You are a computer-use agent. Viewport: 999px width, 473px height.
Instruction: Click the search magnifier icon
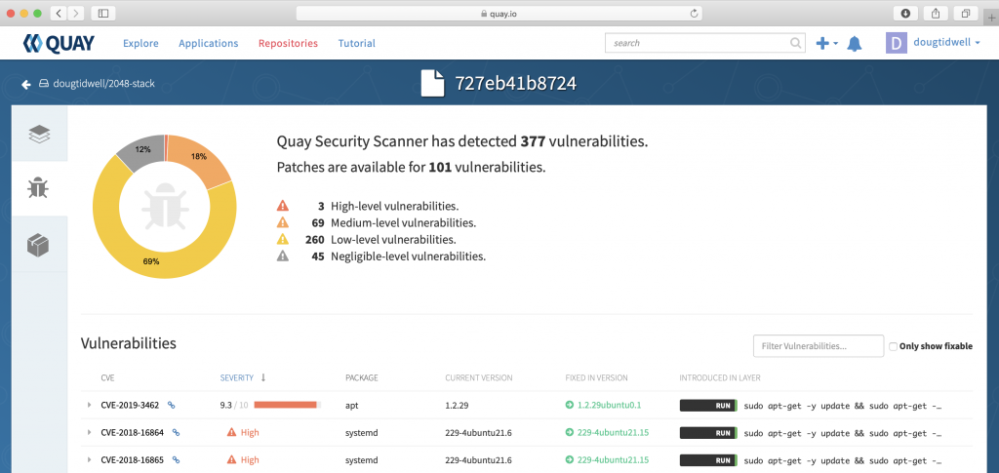[x=796, y=44]
